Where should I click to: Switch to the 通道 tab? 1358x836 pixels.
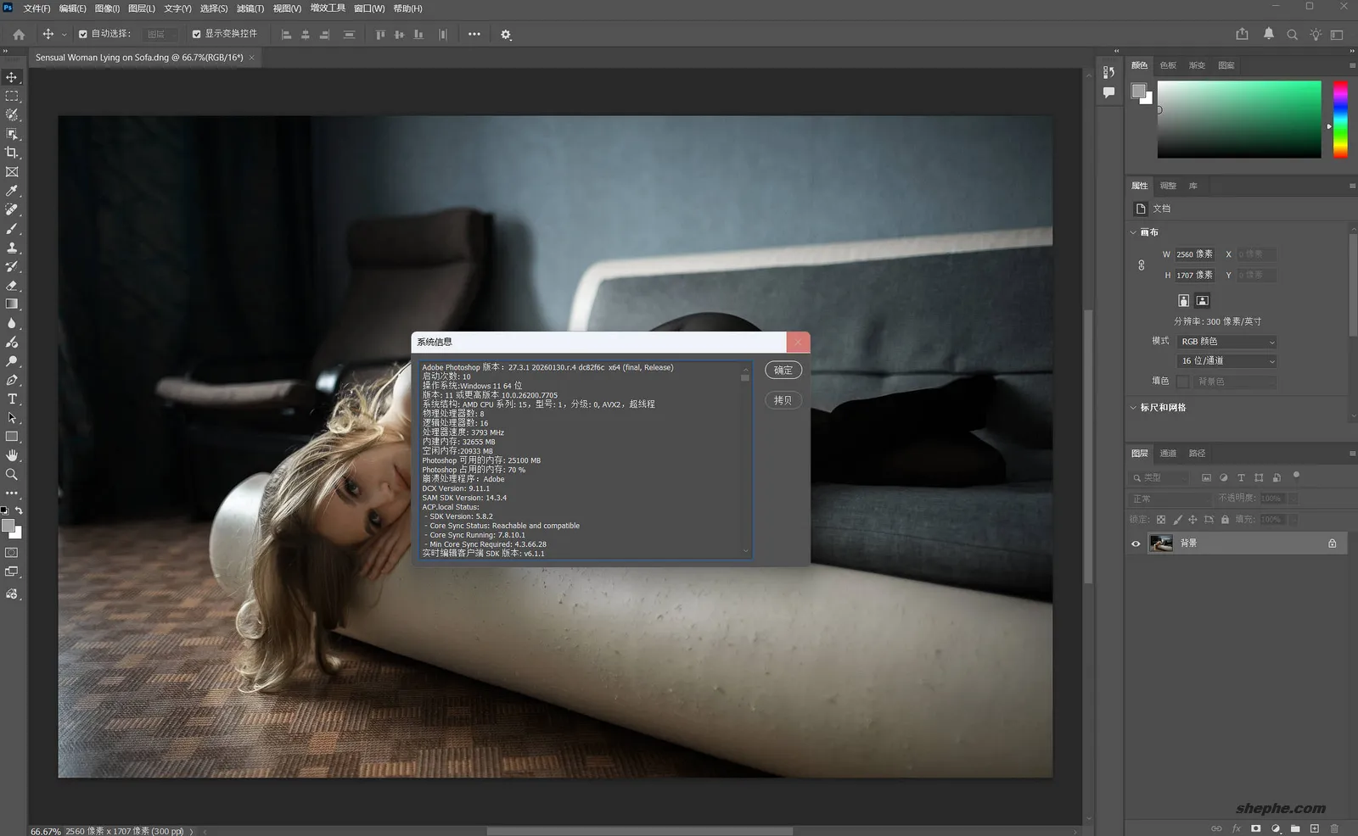1167,453
